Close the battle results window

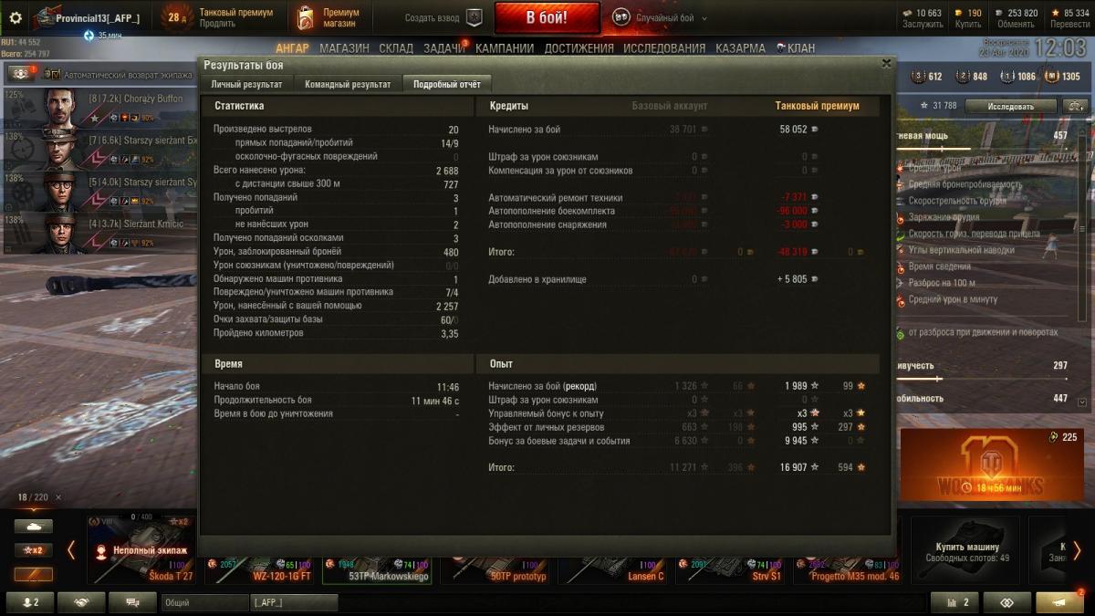tap(886, 64)
